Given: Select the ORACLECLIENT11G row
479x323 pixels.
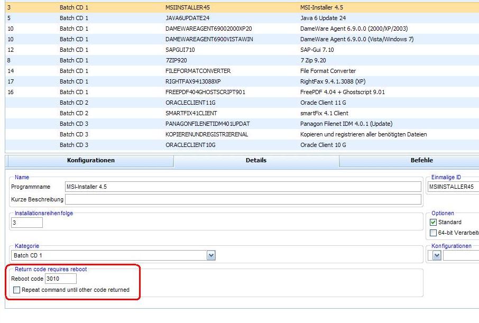Looking at the screenshot, I should pos(242,103).
